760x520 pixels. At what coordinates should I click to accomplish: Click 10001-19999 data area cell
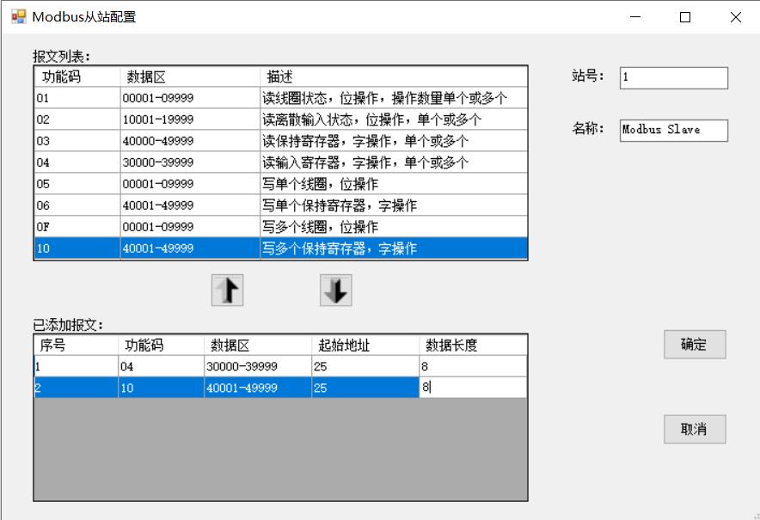pyautogui.click(x=190, y=119)
